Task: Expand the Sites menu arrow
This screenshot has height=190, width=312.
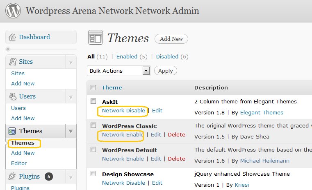Action: pyautogui.click(x=71, y=63)
